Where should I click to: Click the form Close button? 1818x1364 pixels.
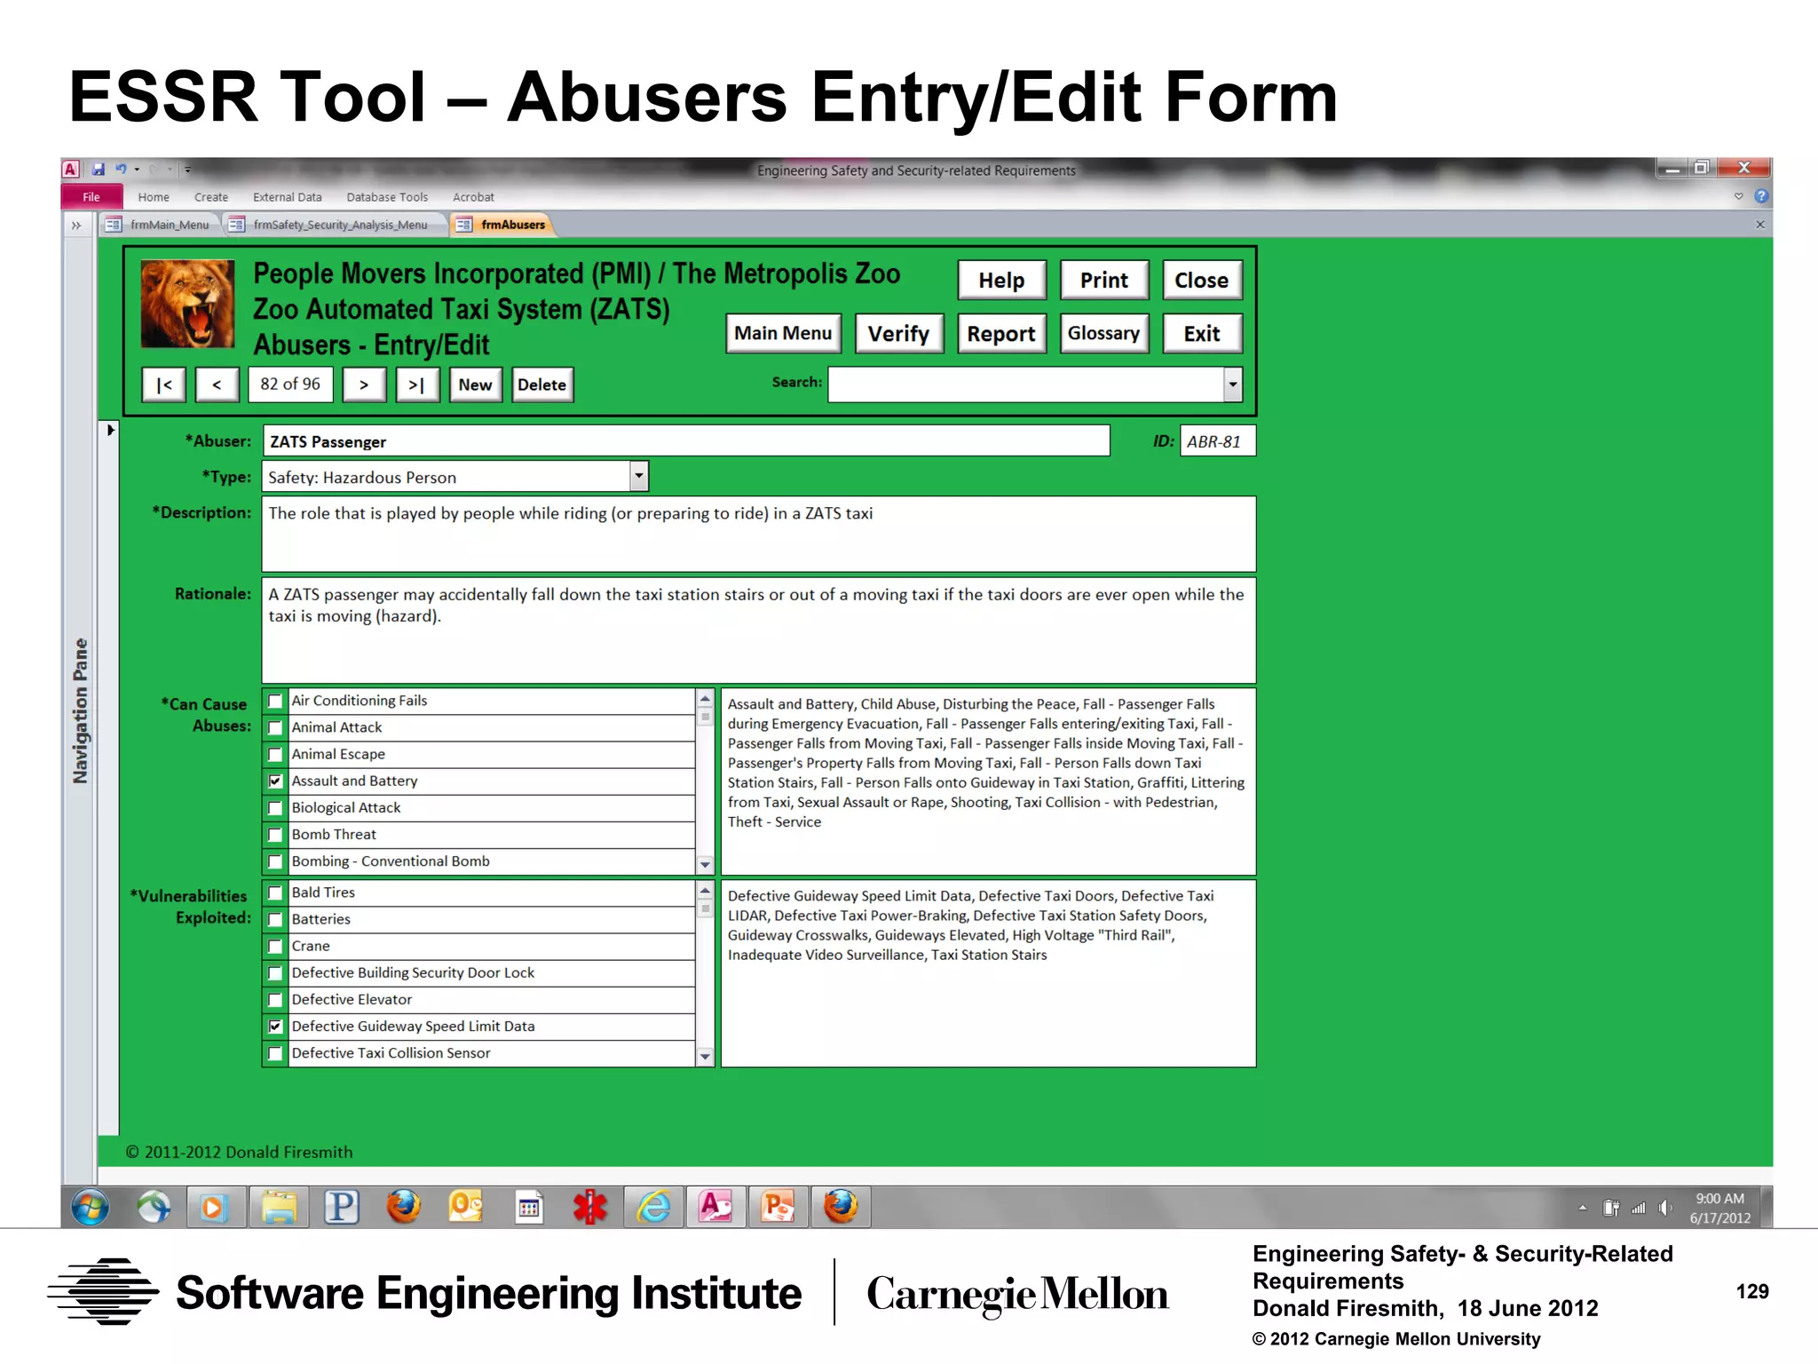coord(1202,281)
